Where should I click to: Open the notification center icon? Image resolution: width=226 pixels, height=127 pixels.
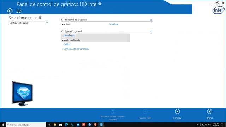[222, 125]
